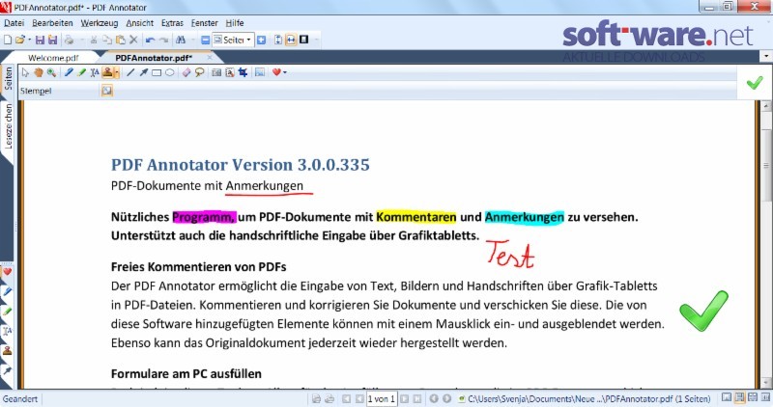Activate the Stamp tool
Screen dimensions: 773x407
(x=107, y=73)
